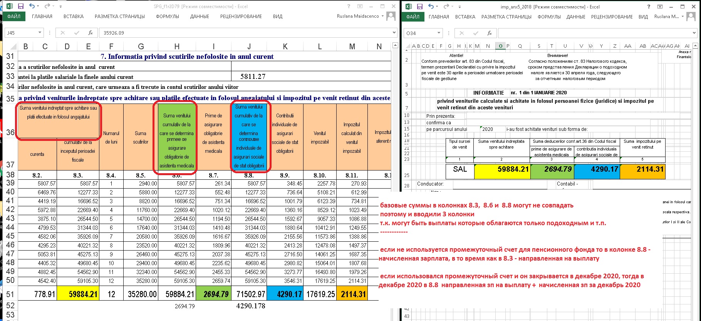The image size is (701, 321).
Task: Click Select All corner in imp_anx5_2018 sheet
Action: pyautogui.click(x=407, y=46)
